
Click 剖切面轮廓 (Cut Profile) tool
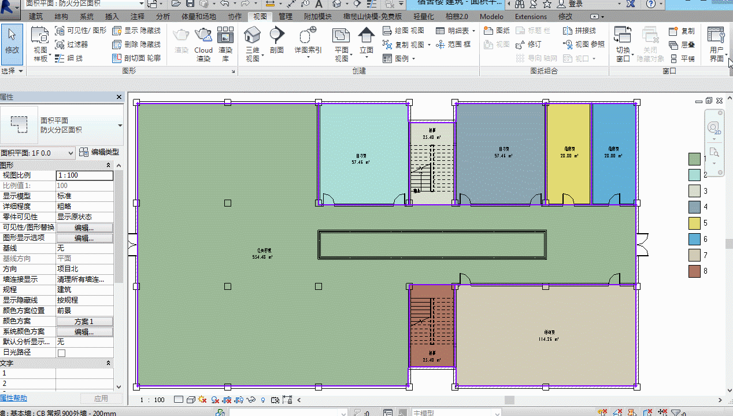coord(136,58)
